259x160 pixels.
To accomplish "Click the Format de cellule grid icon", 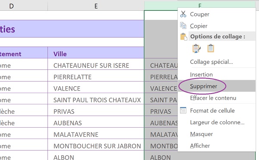I will pos(183,110).
